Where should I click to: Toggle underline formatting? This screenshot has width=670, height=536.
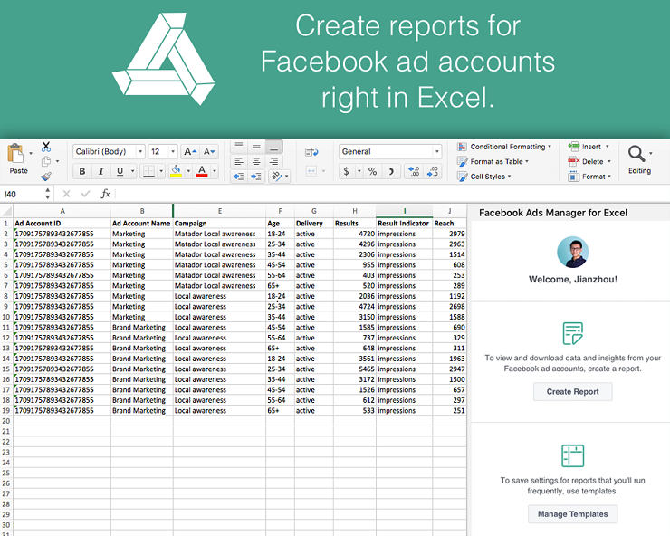(x=120, y=171)
